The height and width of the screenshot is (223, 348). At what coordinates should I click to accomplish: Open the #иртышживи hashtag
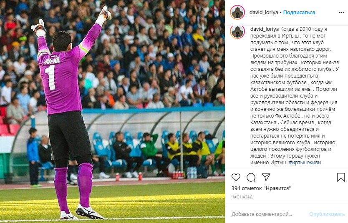coord(305,163)
